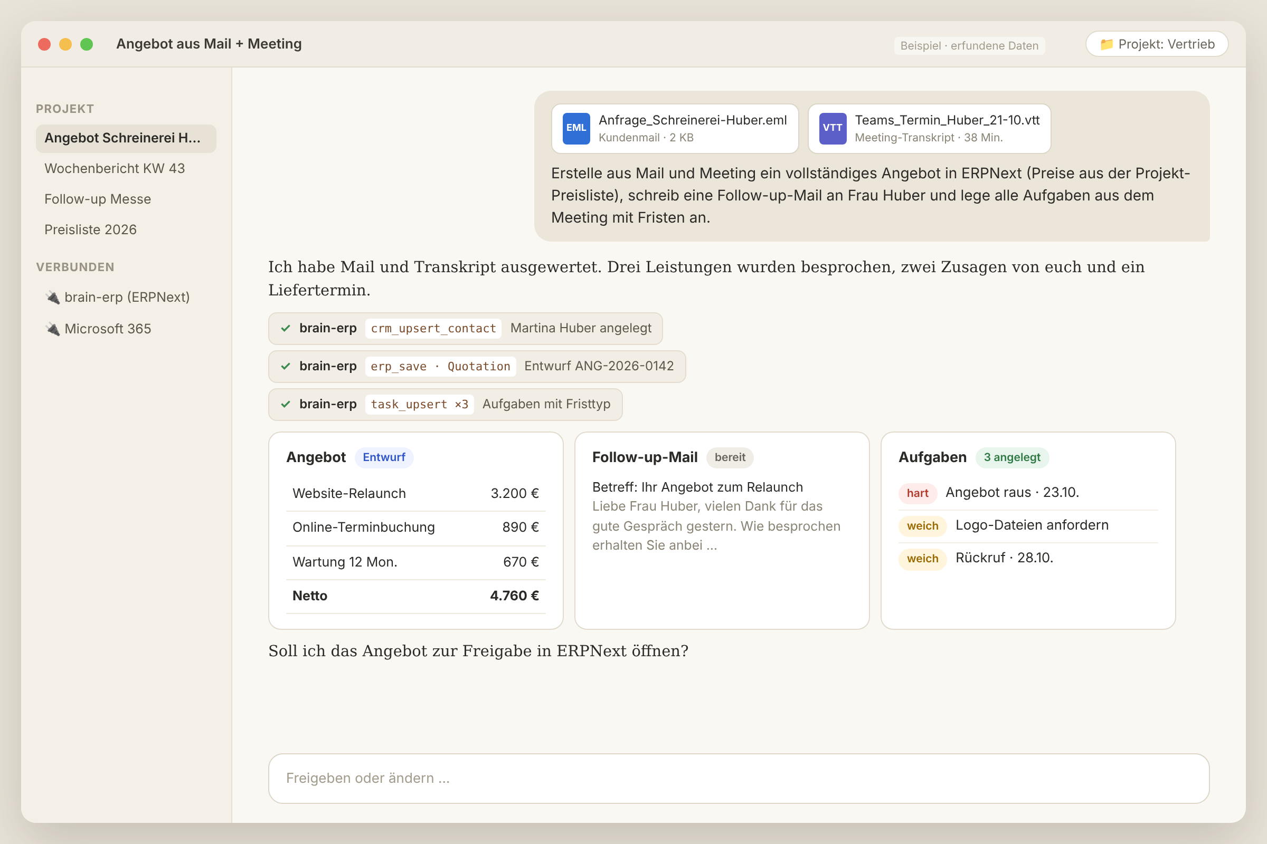Open attachment Teams_Termin_Huber_21-10.vtt

coord(929,129)
